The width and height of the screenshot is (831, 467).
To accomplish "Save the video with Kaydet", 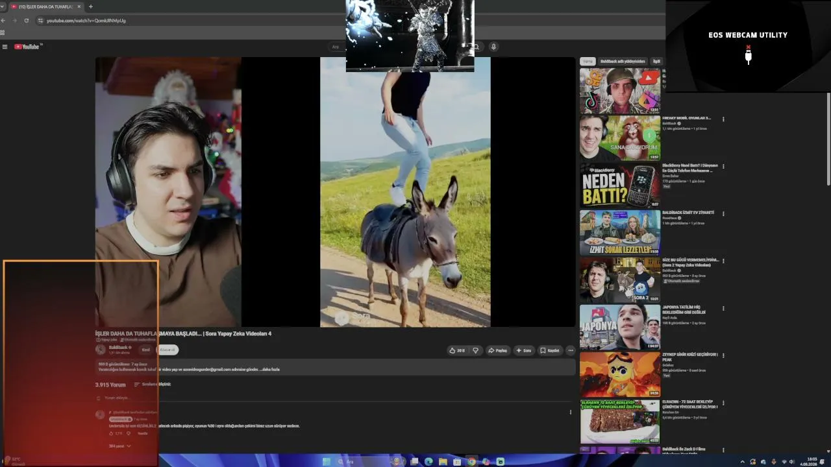I will click(x=550, y=350).
